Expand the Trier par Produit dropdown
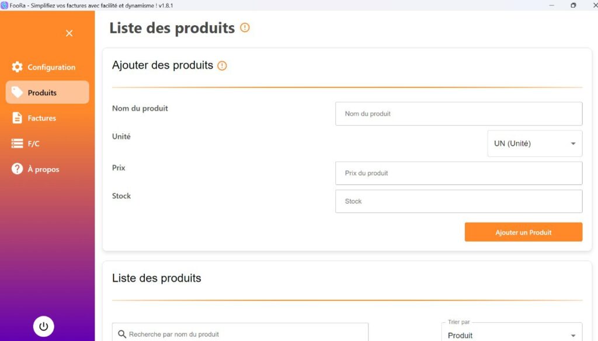This screenshot has height=341, width=598. tap(512, 333)
